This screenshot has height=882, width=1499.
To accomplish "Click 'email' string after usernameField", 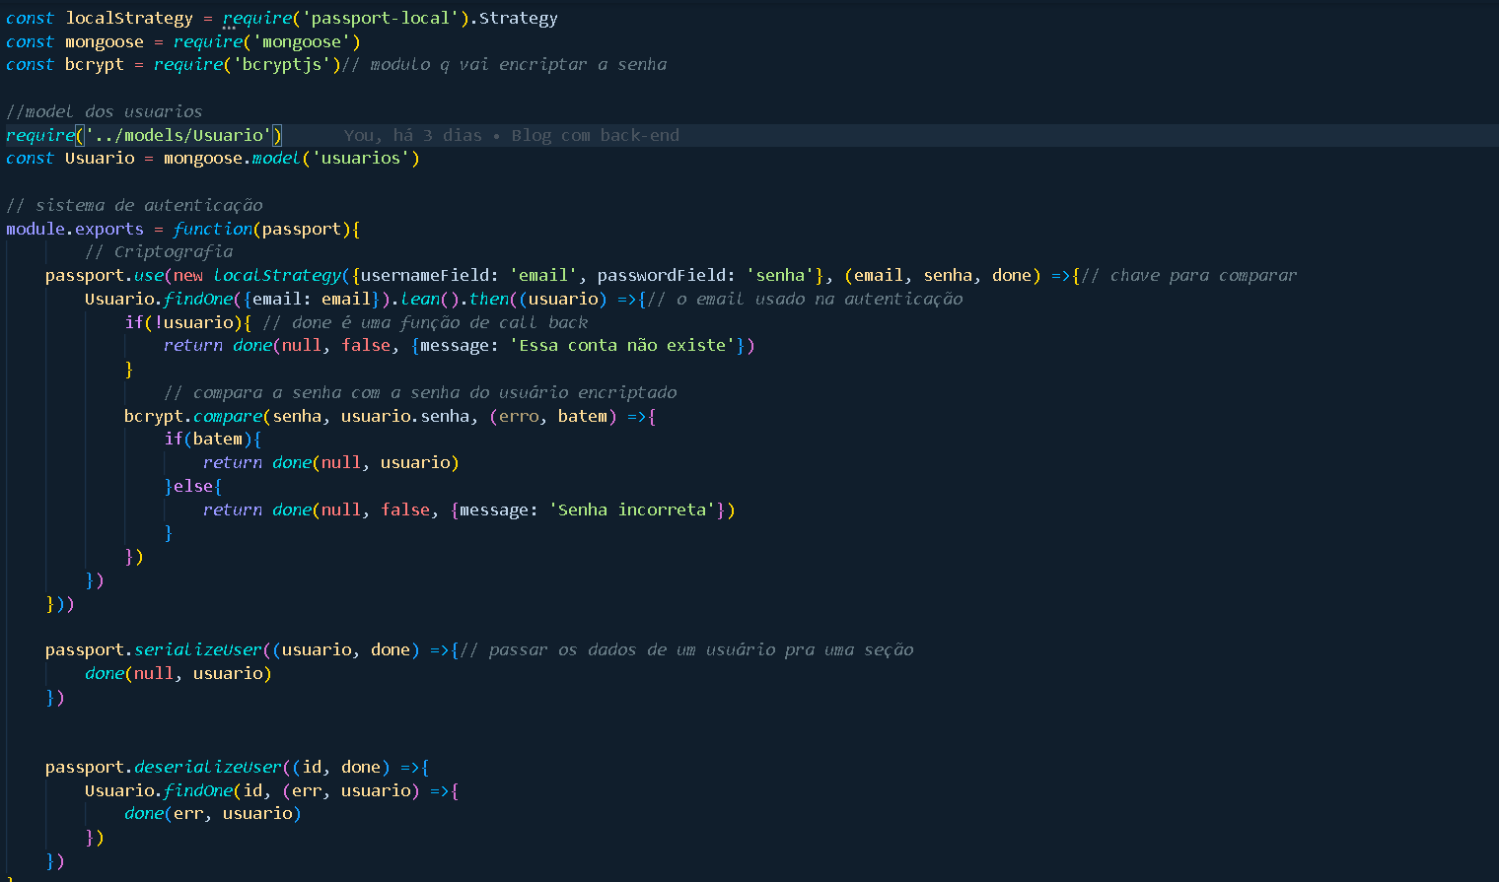I will (543, 275).
